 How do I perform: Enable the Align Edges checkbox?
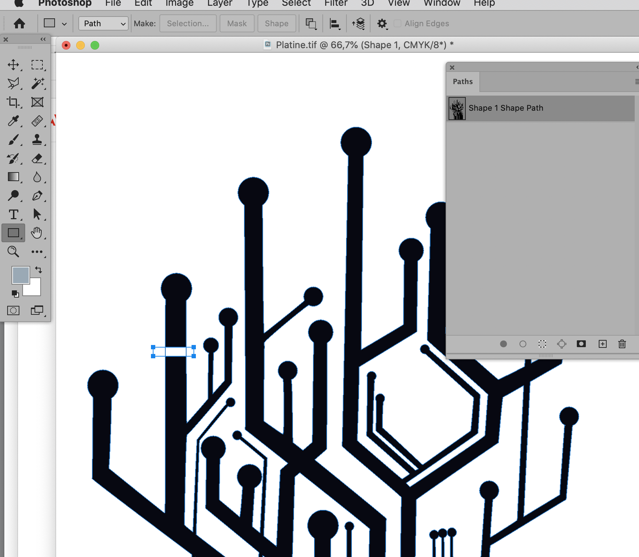pos(398,23)
